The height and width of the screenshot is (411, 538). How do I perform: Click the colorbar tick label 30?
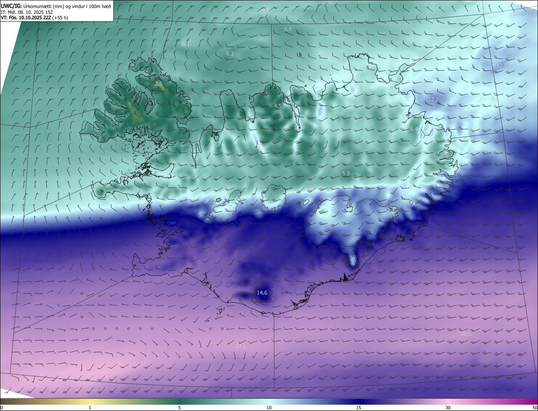click(x=448, y=408)
